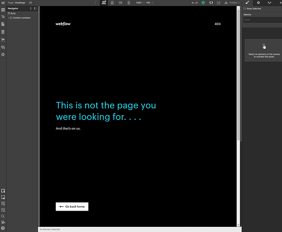The height and width of the screenshot is (232, 282).
Task: Open the CMS Collections panel
Action: pyautogui.click(x=3, y=32)
